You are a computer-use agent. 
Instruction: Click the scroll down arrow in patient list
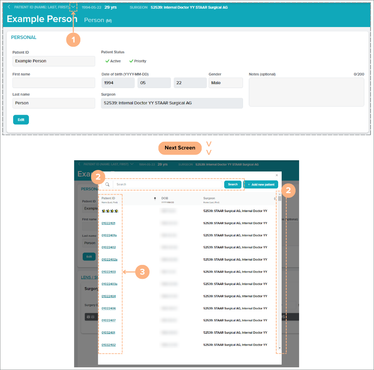(280, 348)
